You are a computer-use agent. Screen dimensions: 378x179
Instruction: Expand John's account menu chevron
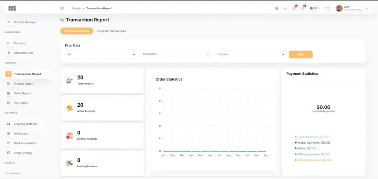367,8
